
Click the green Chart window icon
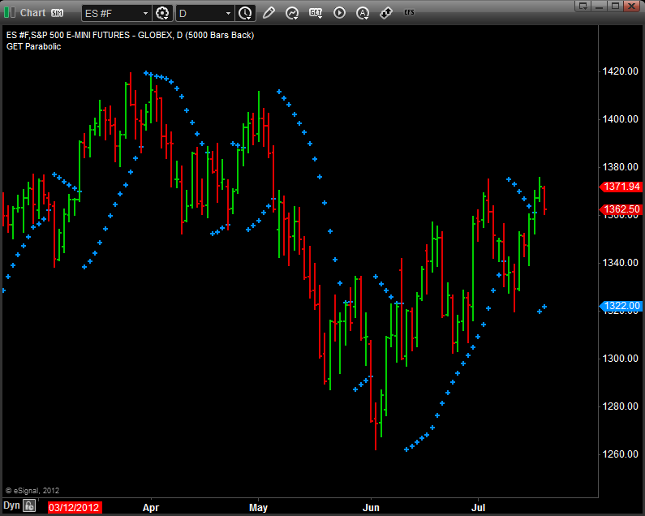coord(10,13)
